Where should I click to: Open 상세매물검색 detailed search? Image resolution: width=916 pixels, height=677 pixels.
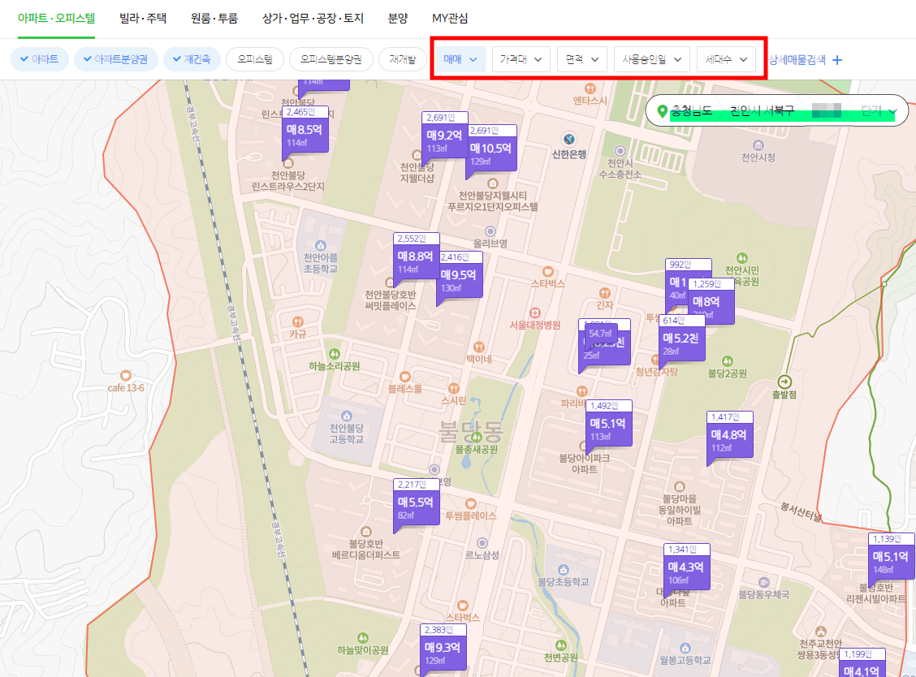797,59
